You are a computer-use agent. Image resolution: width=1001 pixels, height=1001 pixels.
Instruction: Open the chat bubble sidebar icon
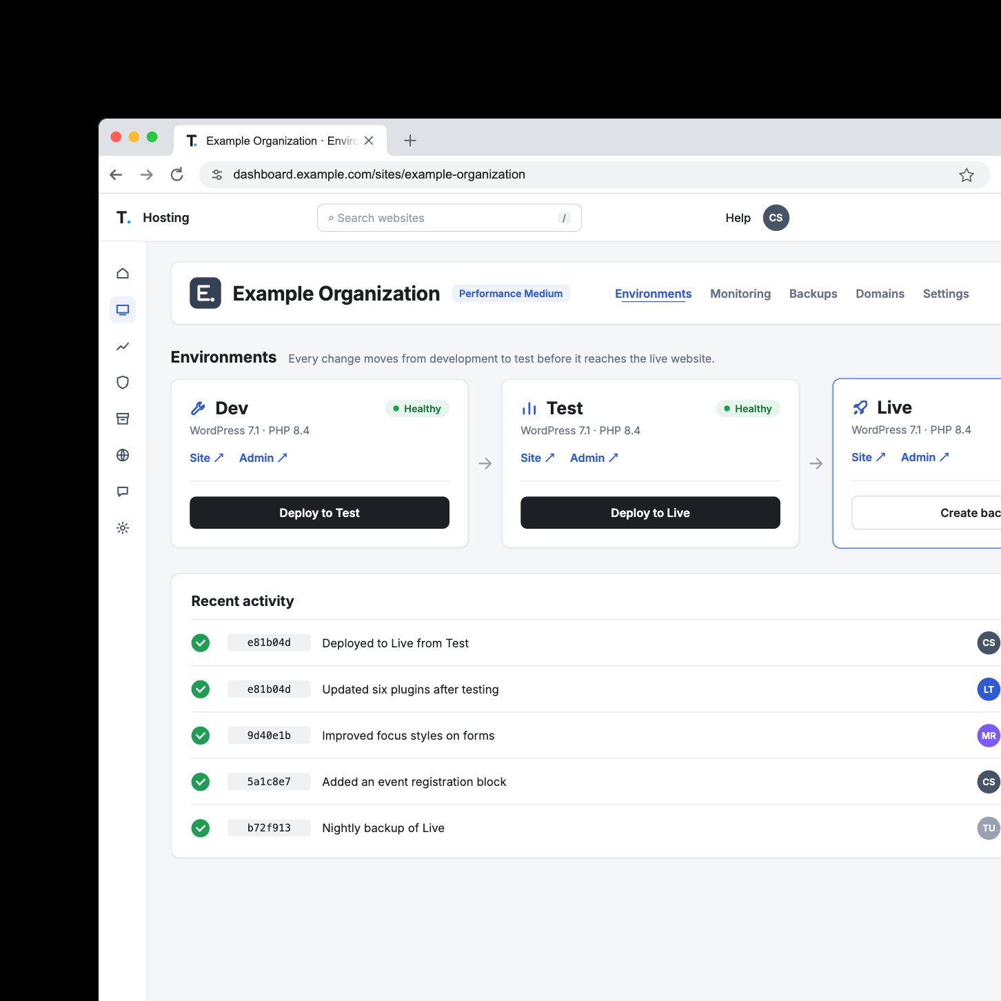tap(123, 492)
